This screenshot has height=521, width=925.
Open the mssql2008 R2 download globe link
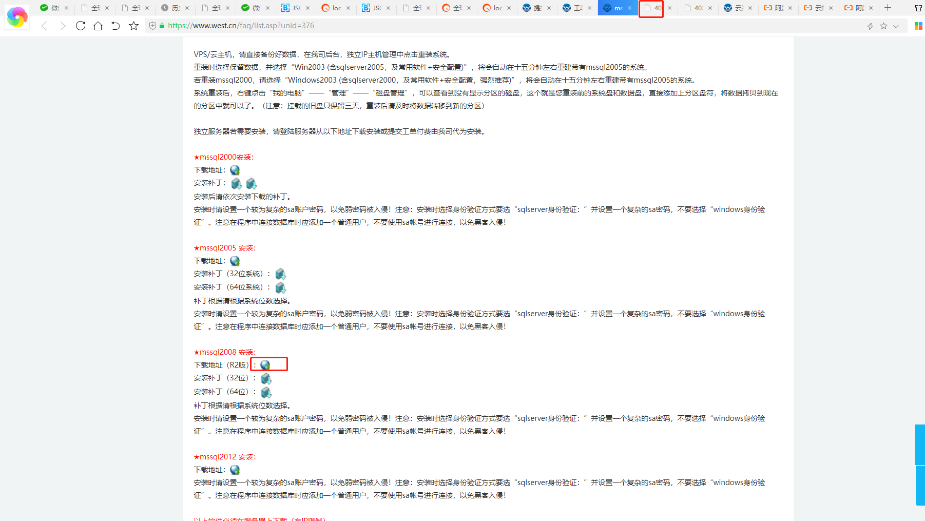click(x=265, y=365)
